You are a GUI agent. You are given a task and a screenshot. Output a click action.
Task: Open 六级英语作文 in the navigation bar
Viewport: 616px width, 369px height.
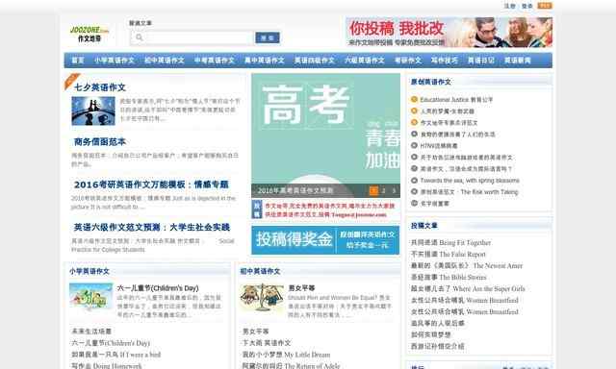pyautogui.click(x=365, y=61)
